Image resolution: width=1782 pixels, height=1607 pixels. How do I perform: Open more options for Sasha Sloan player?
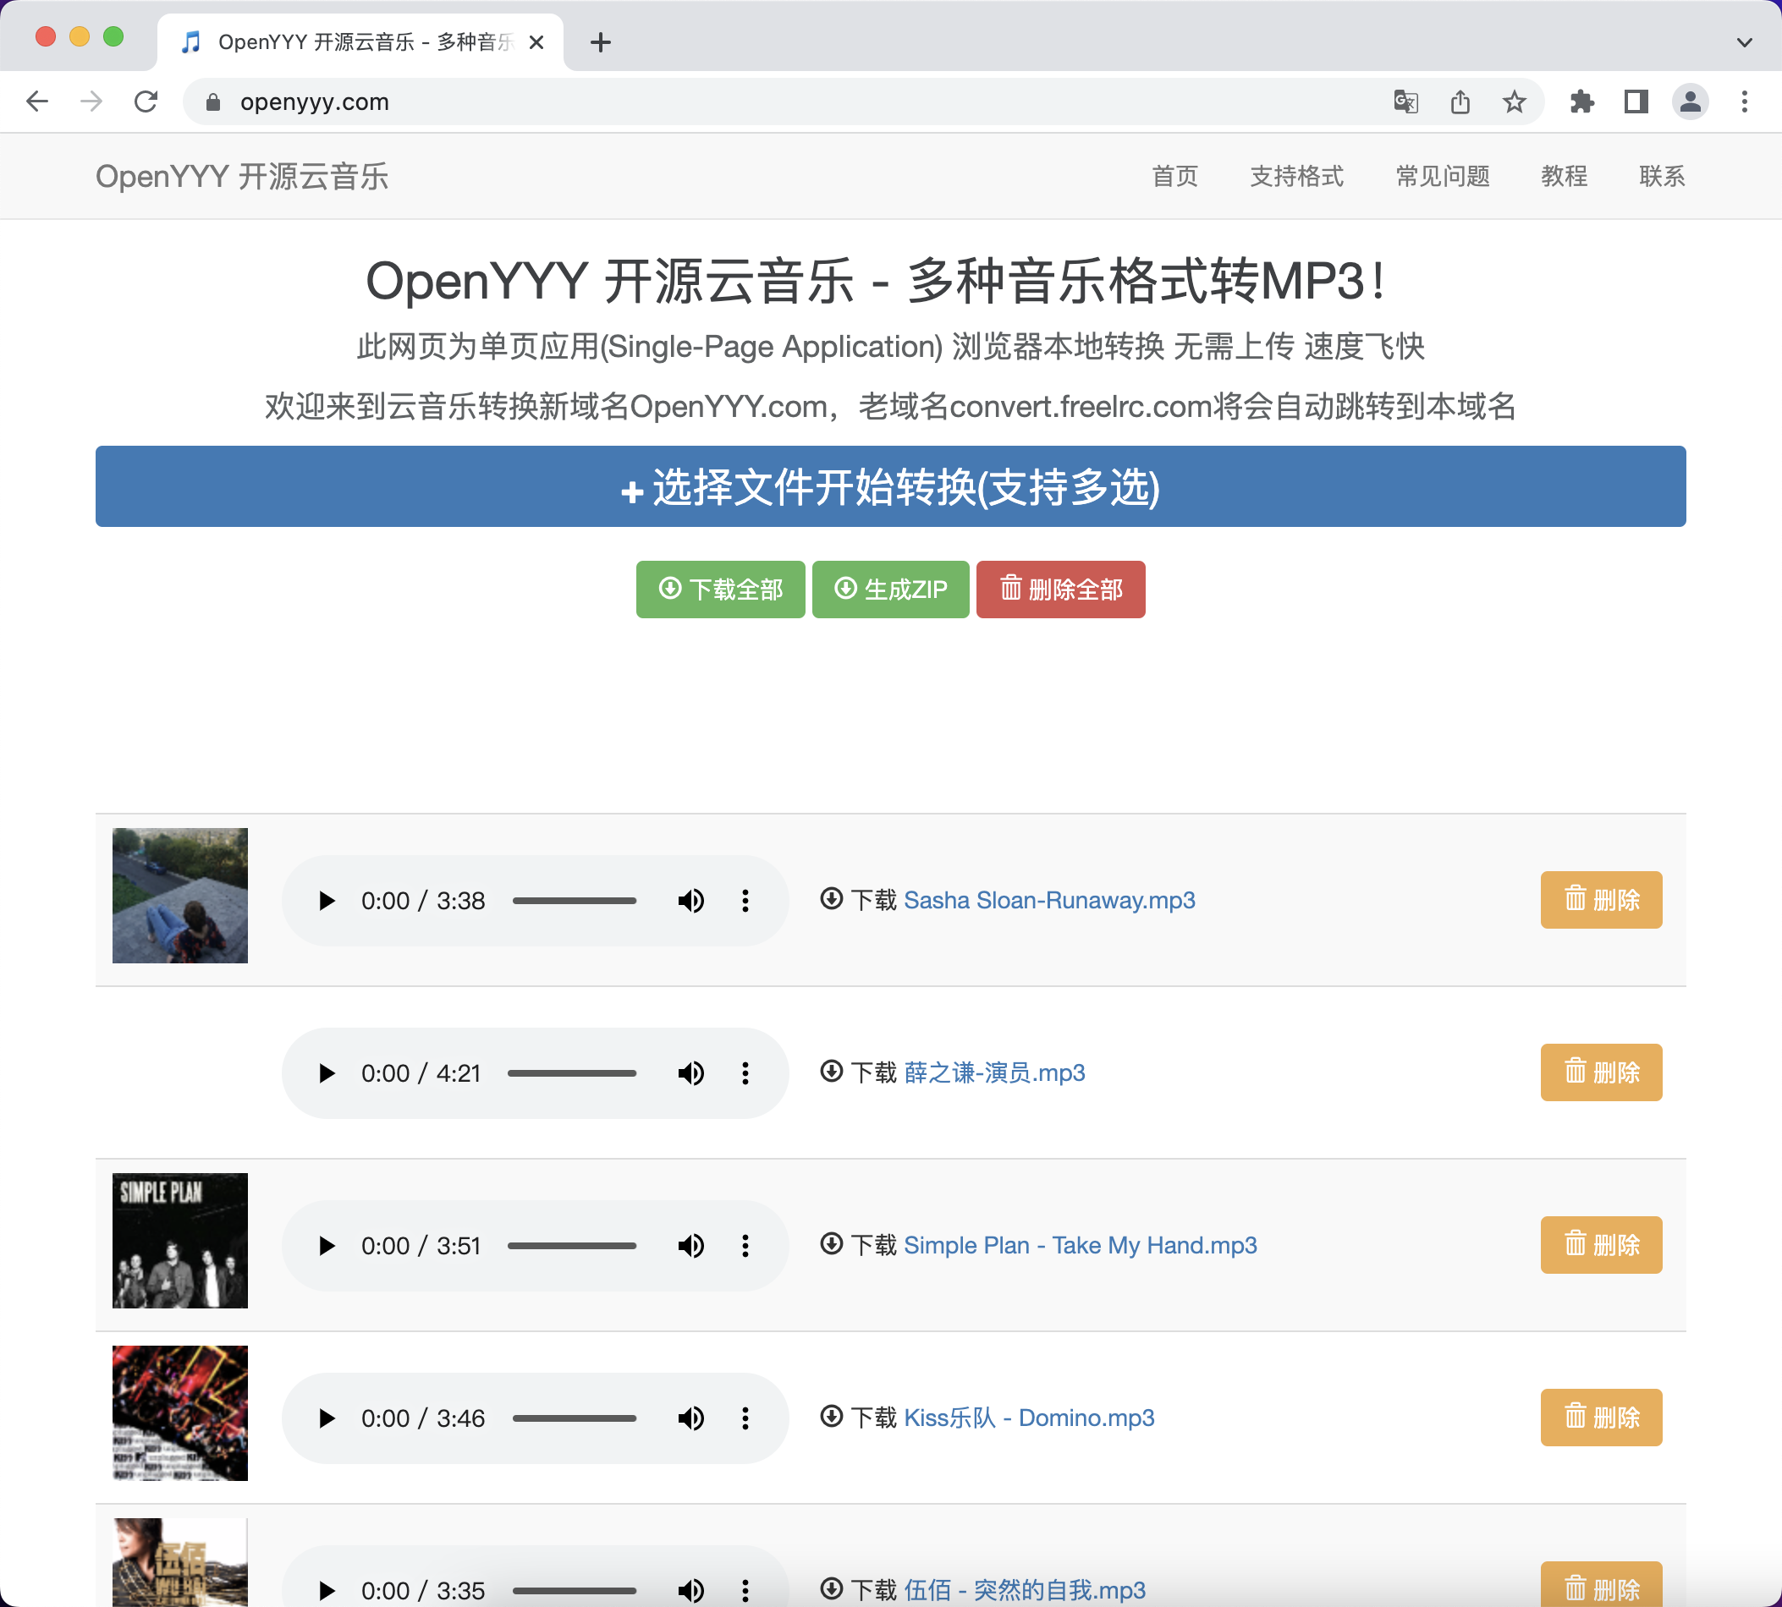(745, 901)
